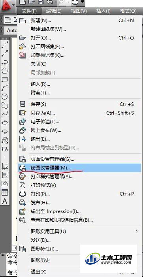Screen dimensions: 143x277
Task: Expand the Undo history dropdown arrow
Action: click(56, 2)
